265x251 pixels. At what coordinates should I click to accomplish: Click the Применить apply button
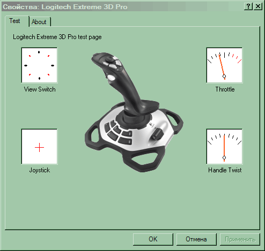pyautogui.click(x=240, y=239)
